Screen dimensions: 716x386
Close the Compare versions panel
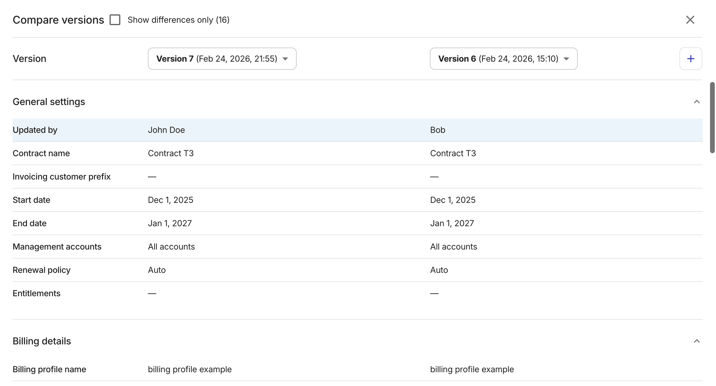[x=690, y=20]
